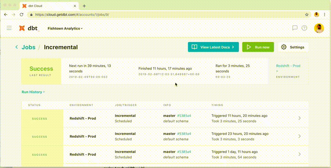The height and width of the screenshot is (168, 331).
Task: Click 'Ran for 3 minutes, 25 seconds'
Action: click(x=233, y=69)
